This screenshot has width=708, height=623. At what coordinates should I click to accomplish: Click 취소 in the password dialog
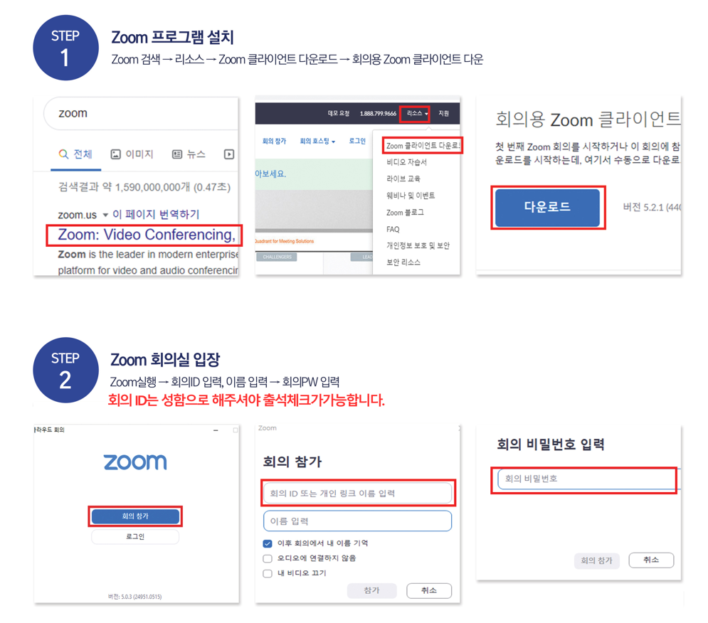tap(651, 560)
